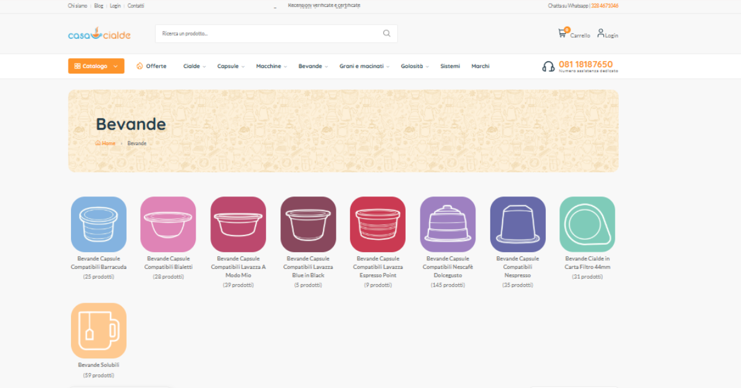Click the (59 prodotti) count text
This screenshot has height=388, width=741.
coord(99,376)
